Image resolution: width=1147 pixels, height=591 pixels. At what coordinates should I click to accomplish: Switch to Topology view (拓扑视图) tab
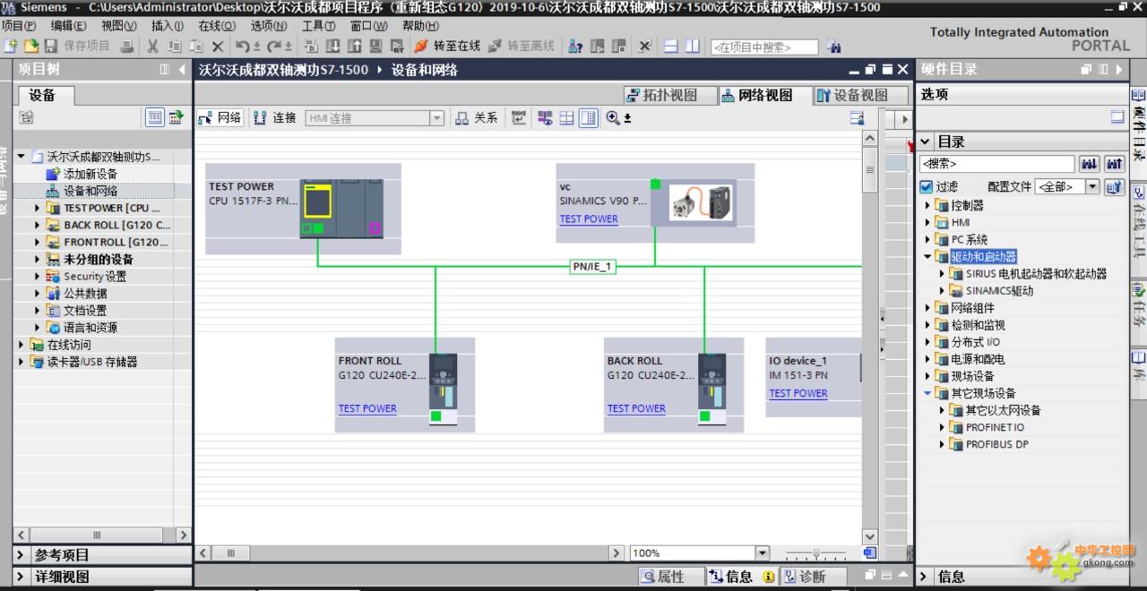point(671,95)
